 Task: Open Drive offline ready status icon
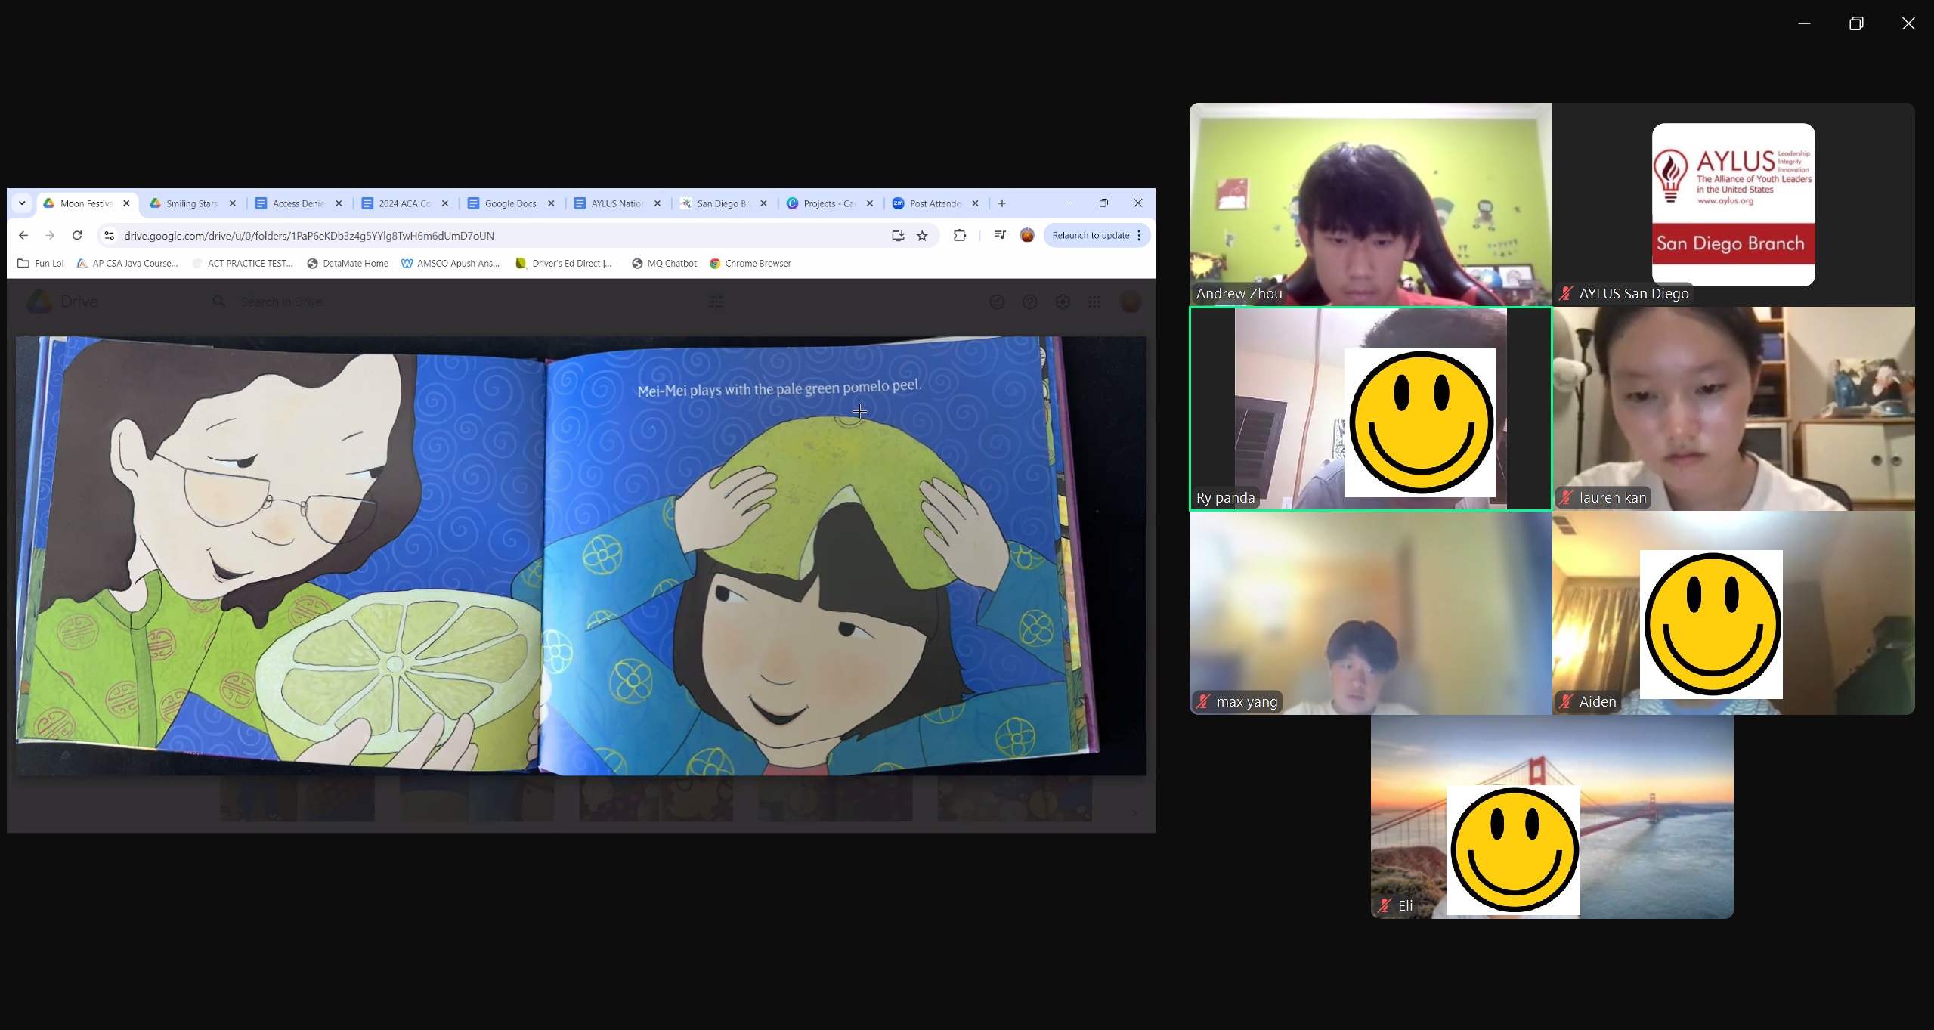pyautogui.click(x=997, y=302)
